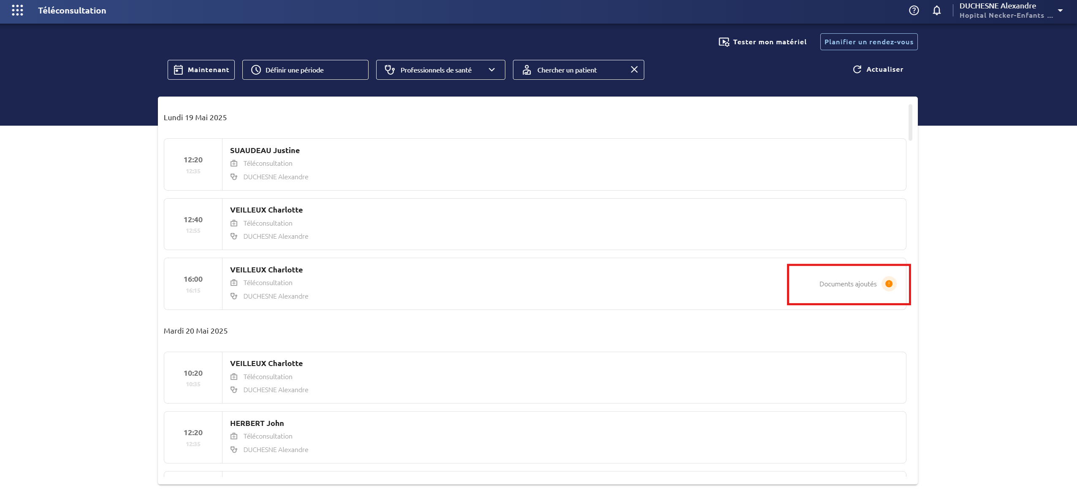
Task: Click the patient icon in Chercher un patient
Action: (526, 70)
